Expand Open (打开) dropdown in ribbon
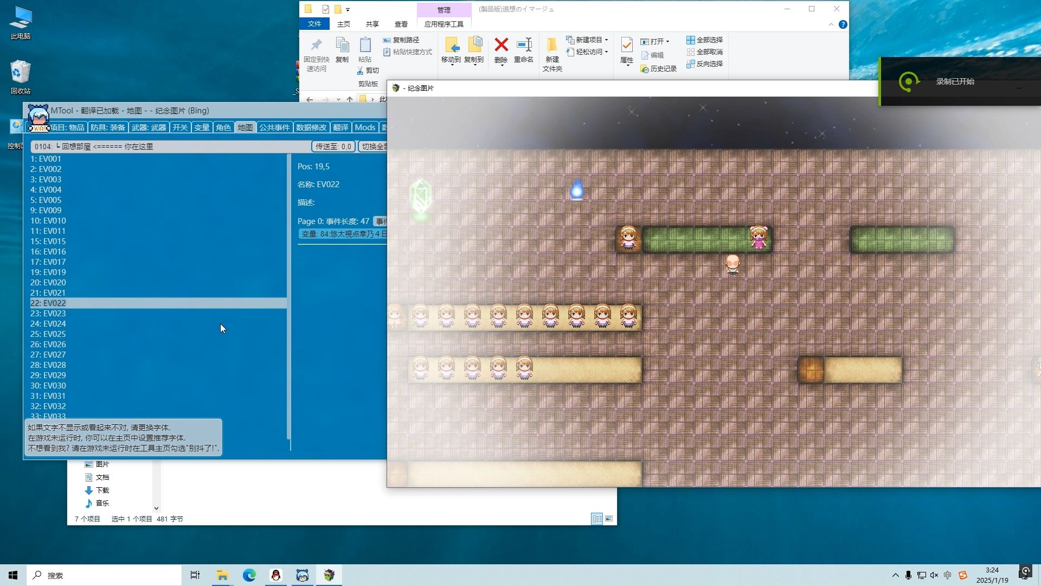1041x586 pixels. click(667, 41)
